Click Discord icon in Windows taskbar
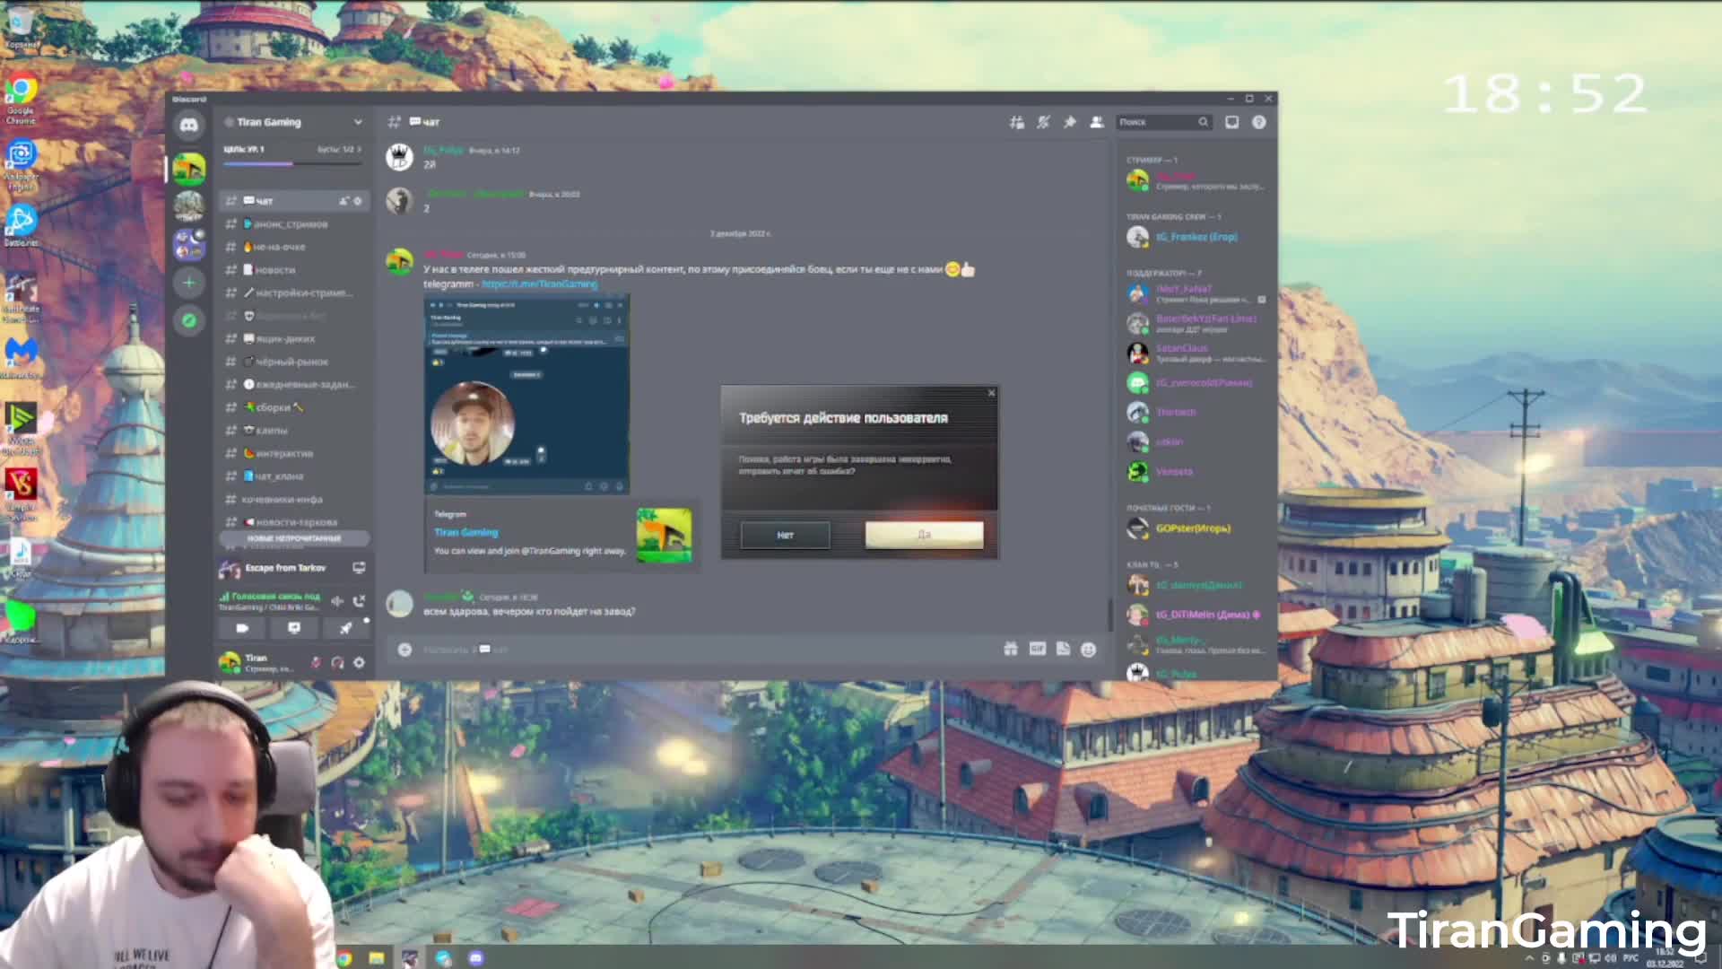This screenshot has width=1722, height=969. 475,958
